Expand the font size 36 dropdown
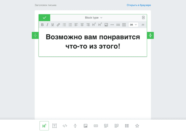 (x=133, y=25)
